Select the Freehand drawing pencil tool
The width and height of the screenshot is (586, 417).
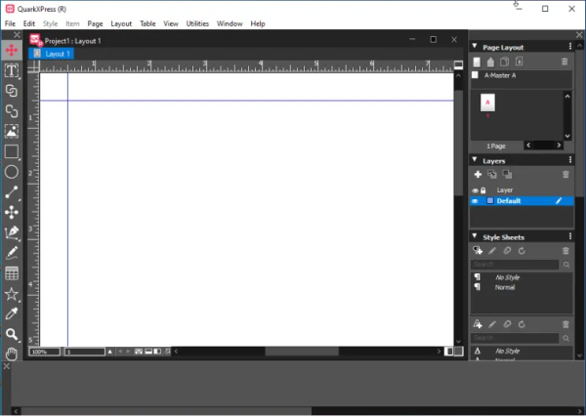click(x=12, y=253)
